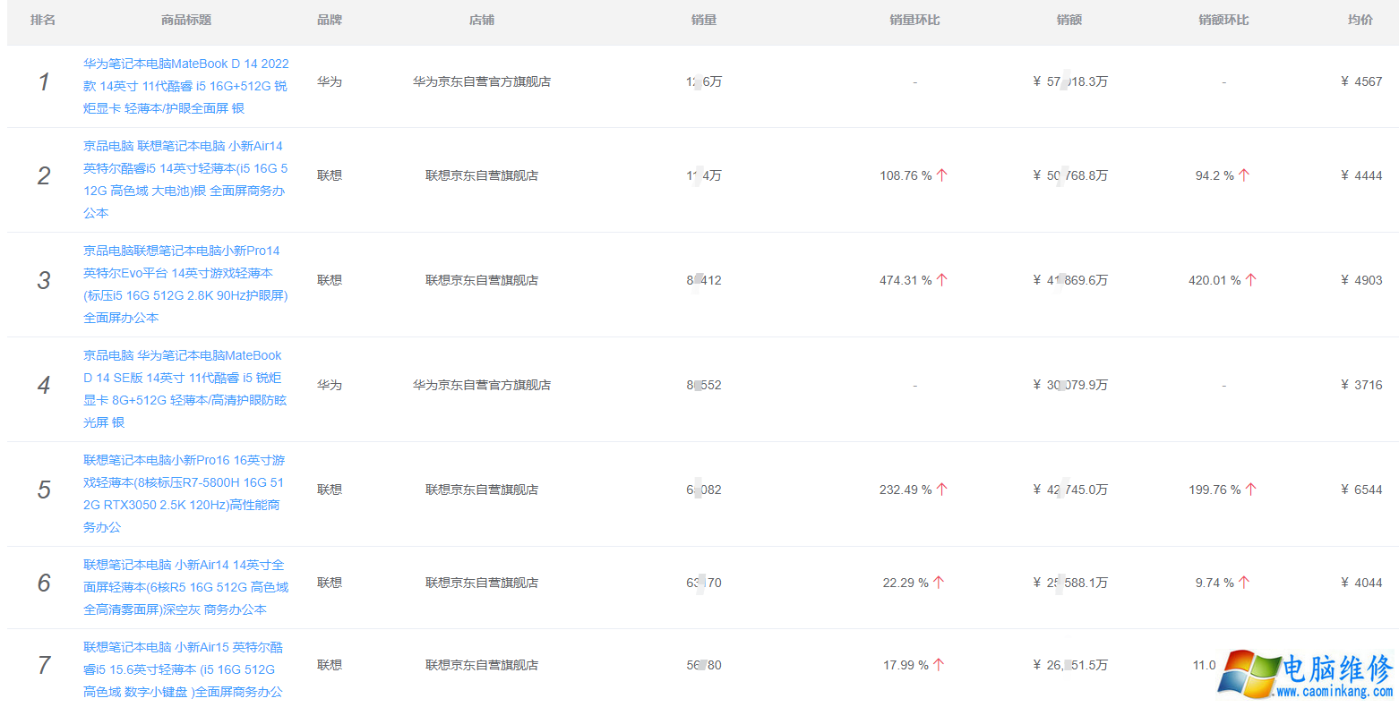Screen dimensions: 1399x707
Task: Click the red up arrow beside 94.2 %
Action: 1244,175
